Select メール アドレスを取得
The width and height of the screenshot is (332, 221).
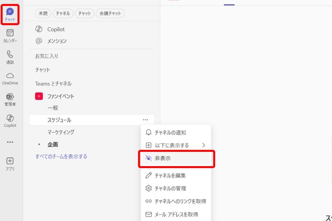[176, 214]
